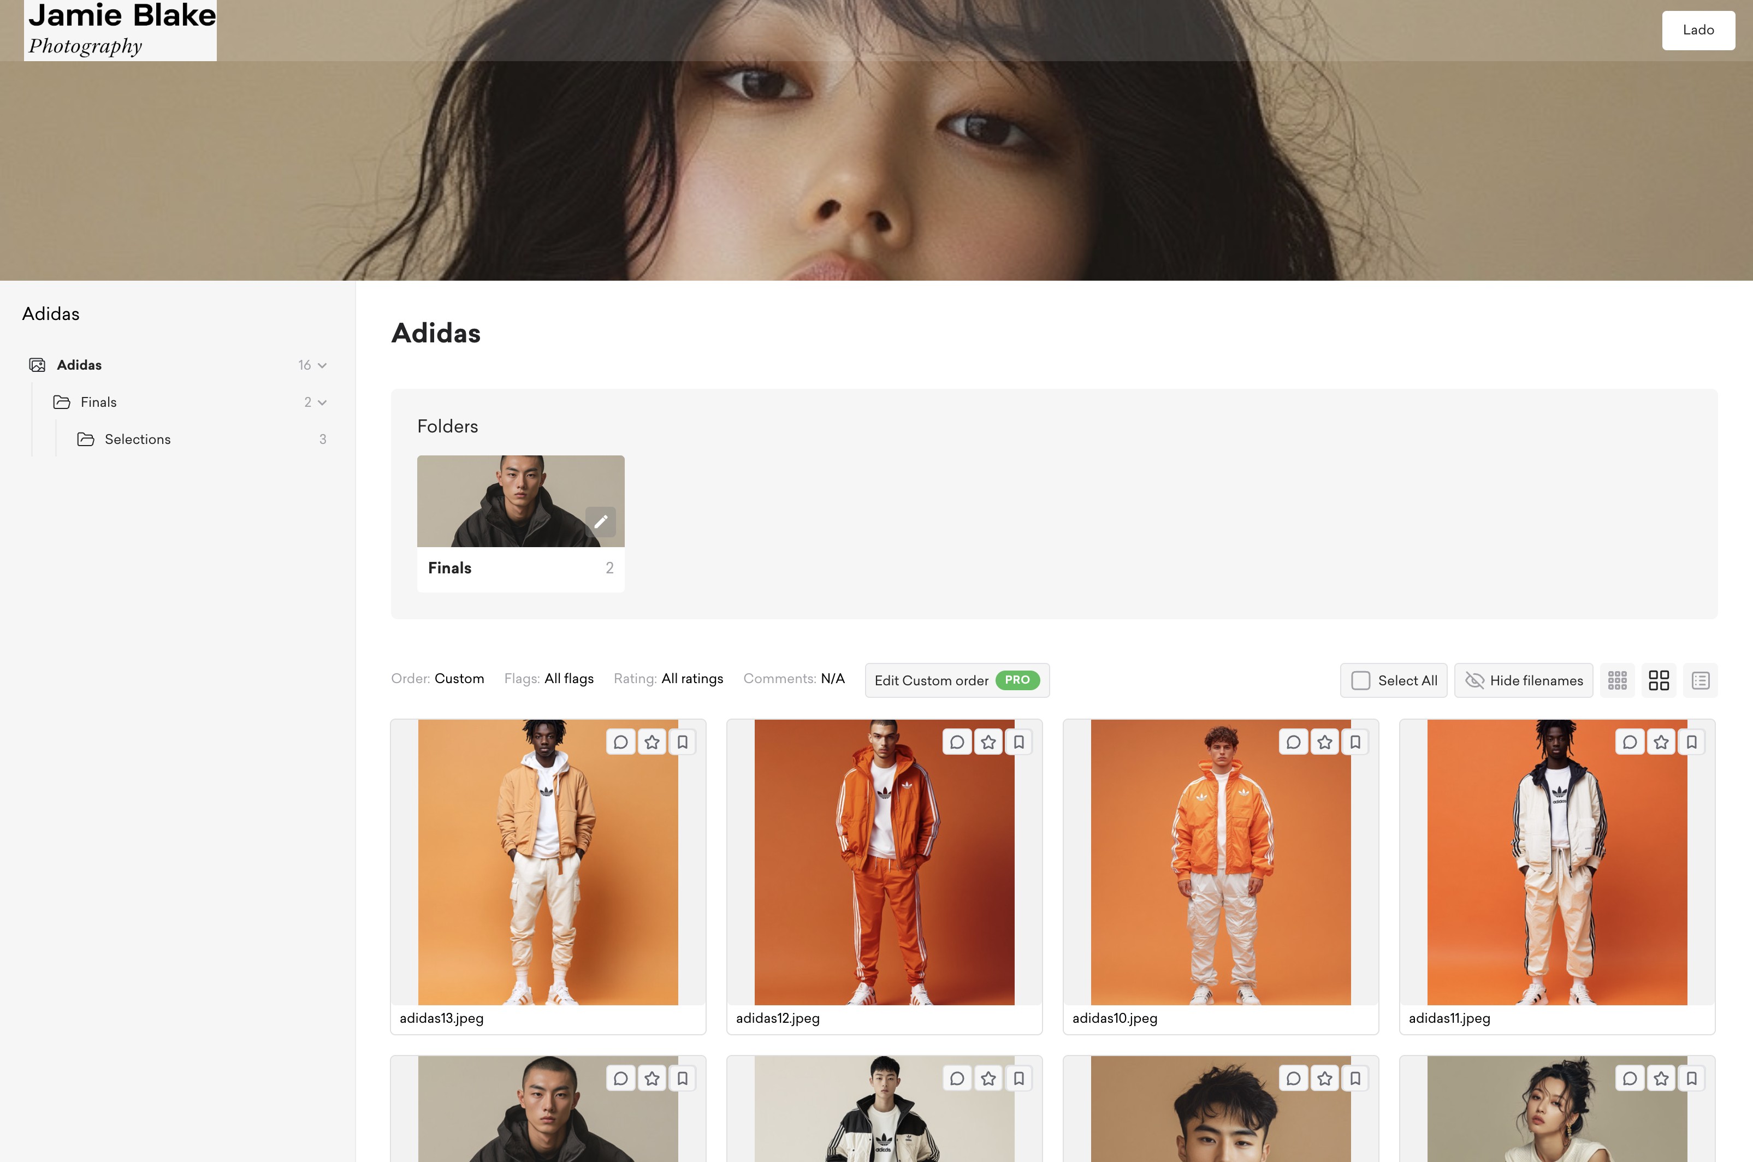Click the Jamie Blake Photography logo
The height and width of the screenshot is (1162, 1753).
(x=120, y=29)
